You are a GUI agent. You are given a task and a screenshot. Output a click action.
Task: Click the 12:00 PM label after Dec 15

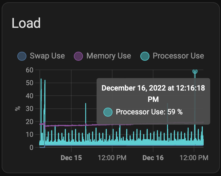point(112,158)
